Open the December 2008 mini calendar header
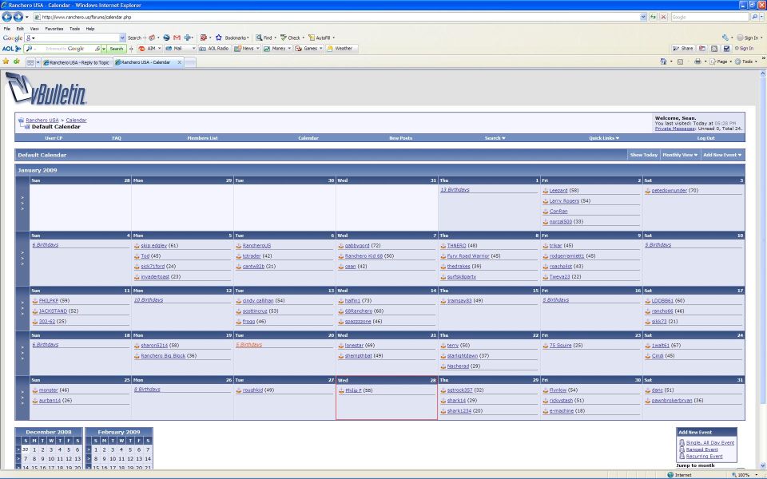 point(49,432)
